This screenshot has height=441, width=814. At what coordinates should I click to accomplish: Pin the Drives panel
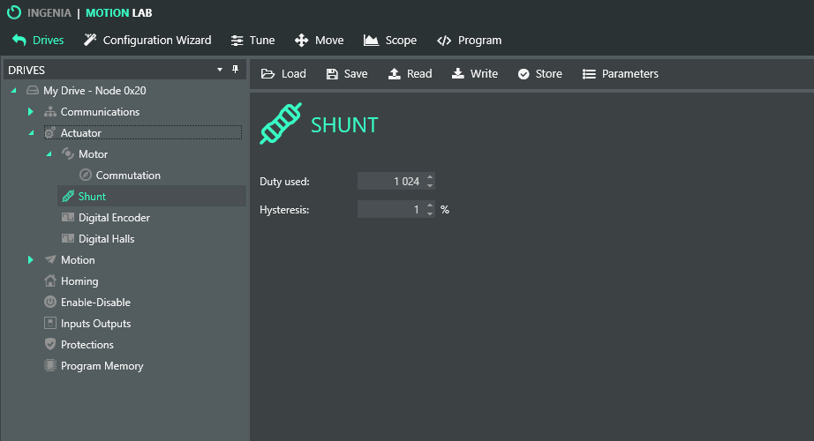click(x=235, y=70)
